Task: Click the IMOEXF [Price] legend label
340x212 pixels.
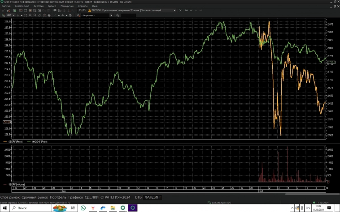Action: tap(39, 141)
